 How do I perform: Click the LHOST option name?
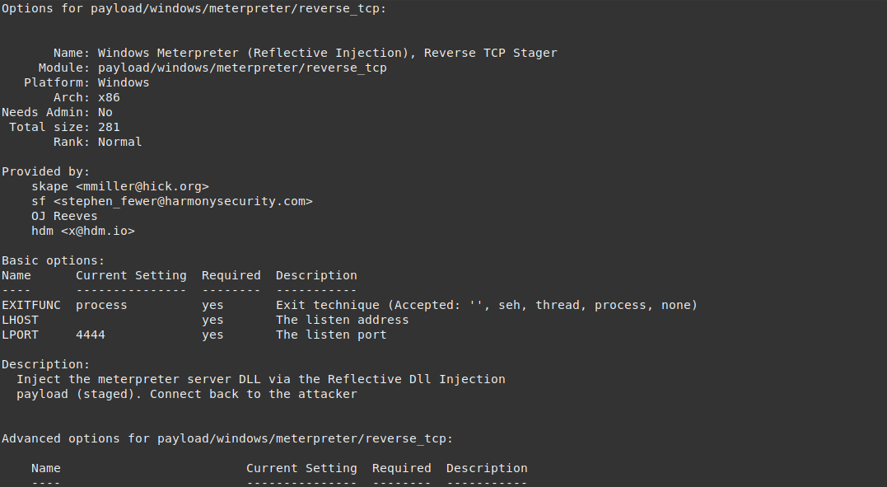point(20,320)
